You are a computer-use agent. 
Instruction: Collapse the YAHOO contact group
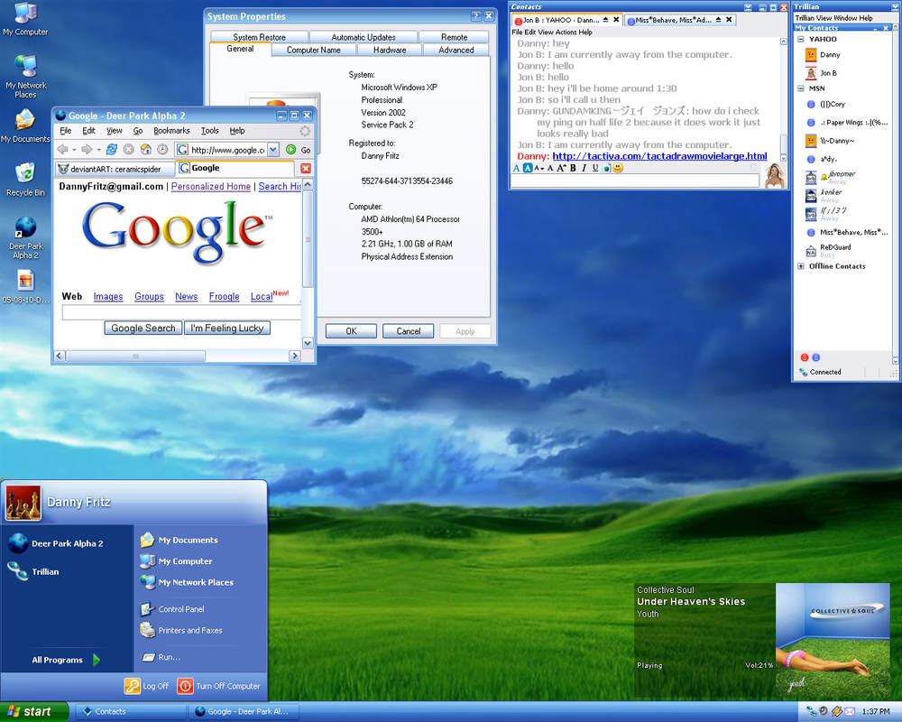click(801, 39)
